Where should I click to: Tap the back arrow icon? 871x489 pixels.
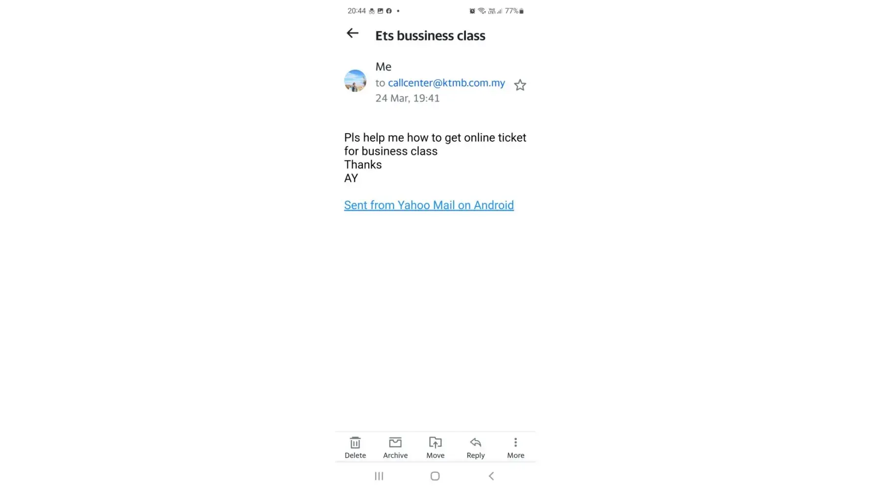click(x=352, y=33)
